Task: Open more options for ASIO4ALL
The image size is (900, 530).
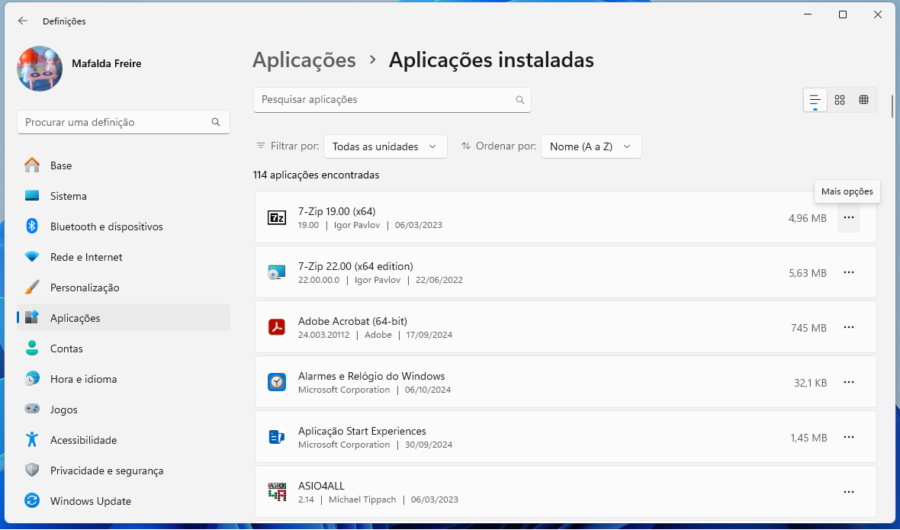Action: 849,492
